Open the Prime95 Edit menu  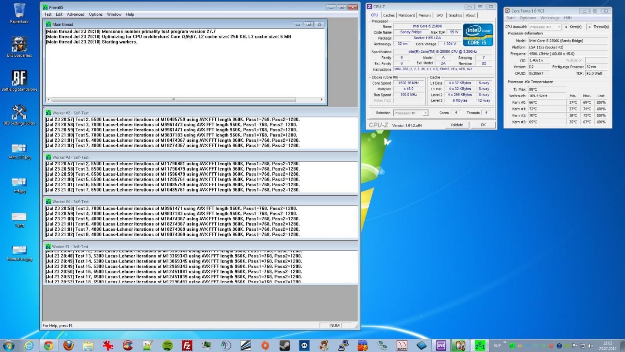point(59,14)
